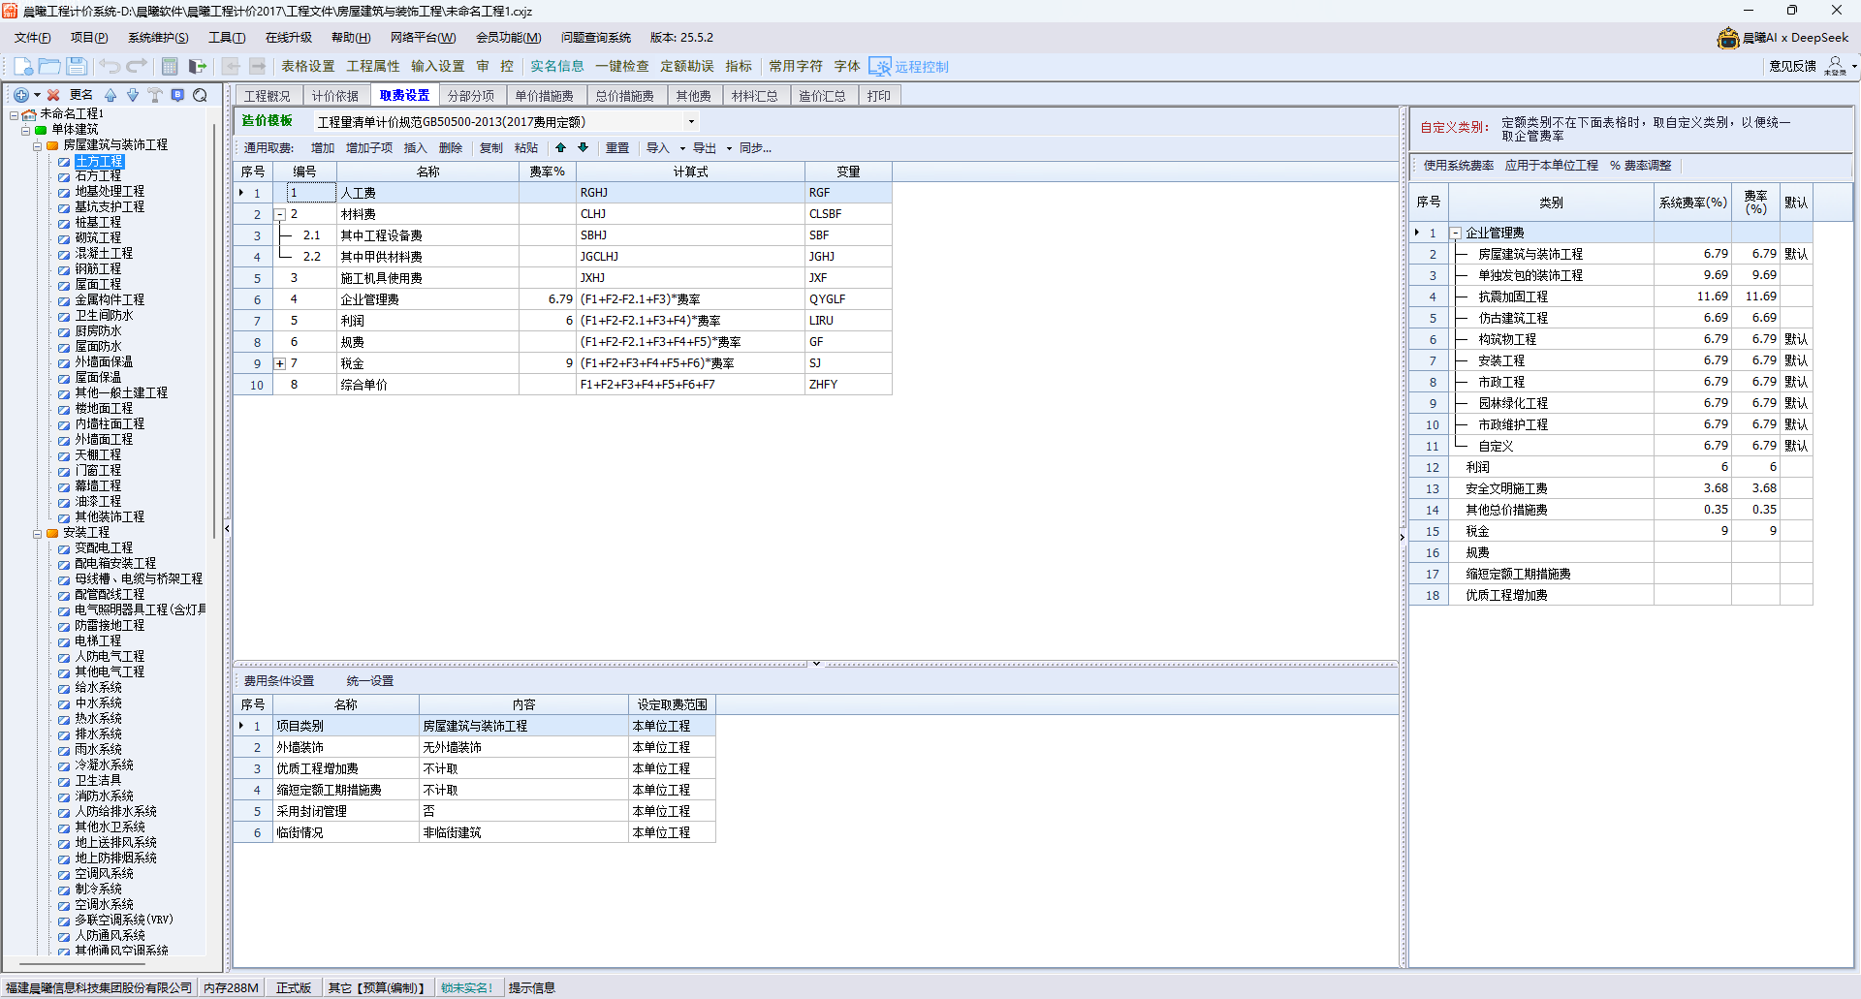Select 石方工程 tree node
This screenshot has height=999, width=1861.
point(98,176)
